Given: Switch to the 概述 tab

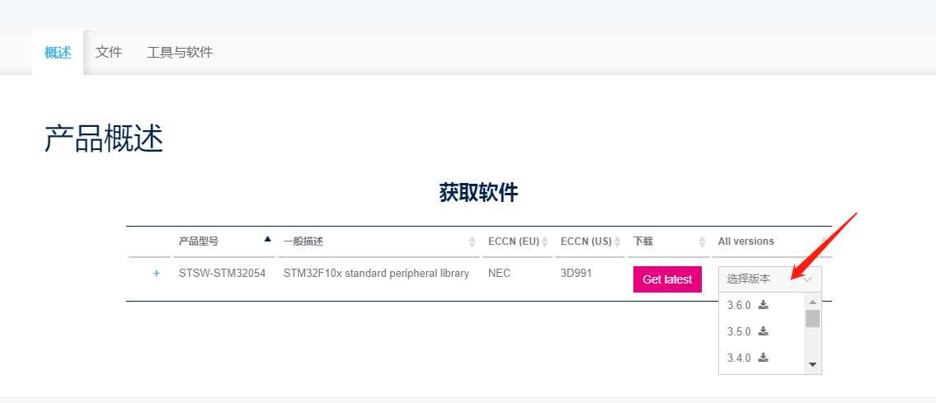Looking at the screenshot, I should tap(58, 53).
